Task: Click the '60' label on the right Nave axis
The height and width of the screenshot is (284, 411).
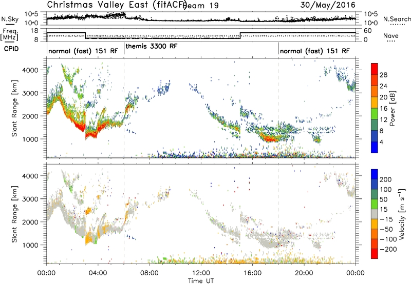Action: [368, 31]
